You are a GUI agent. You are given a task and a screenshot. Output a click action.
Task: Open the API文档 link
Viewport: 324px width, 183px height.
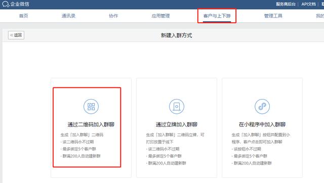(x=308, y=4)
